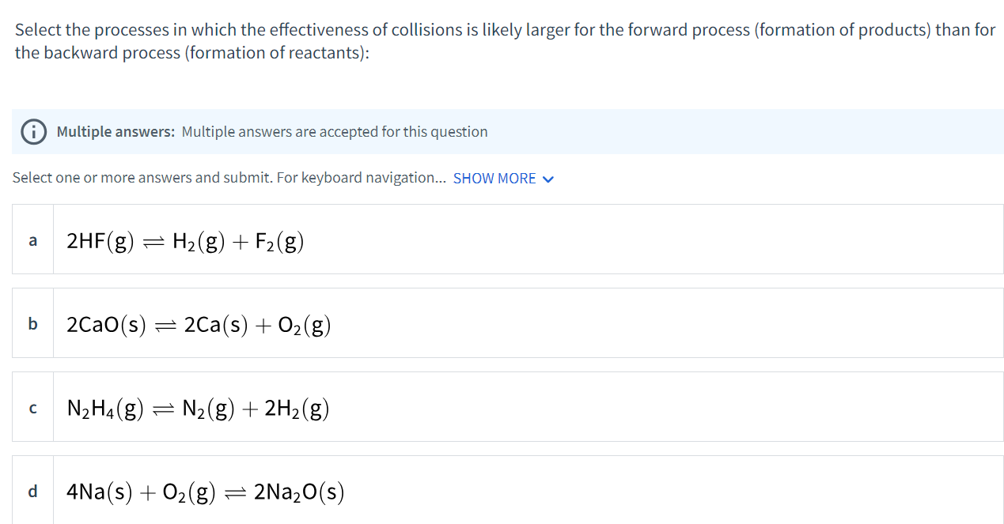Viewport: 1004px width, 524px height.
Task: Click the equation N2H4(g) ⇌ N2(g) + 2H2(g)
Action: [x=197, y=408]
